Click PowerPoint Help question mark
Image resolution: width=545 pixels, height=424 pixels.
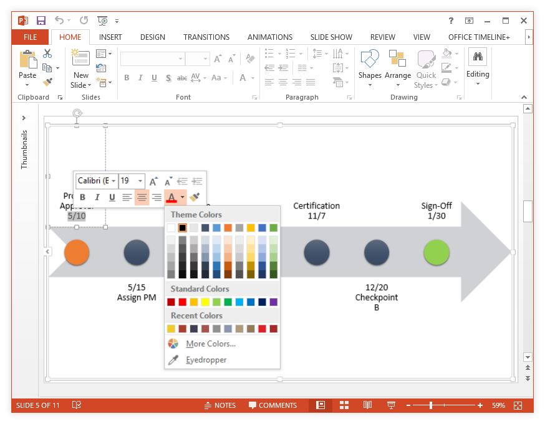tap(451, 21)
